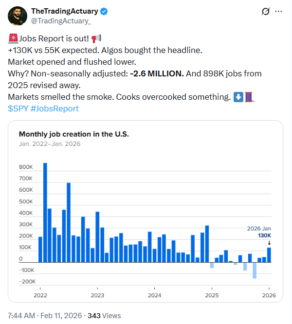Click the largest negative light-blue bar in 2025

pos(255,270)
